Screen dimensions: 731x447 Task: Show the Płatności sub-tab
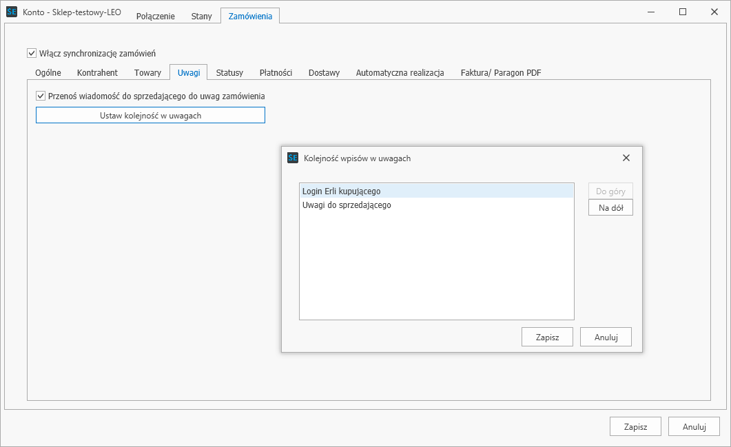pyautogui.click(x=276, y=73)
